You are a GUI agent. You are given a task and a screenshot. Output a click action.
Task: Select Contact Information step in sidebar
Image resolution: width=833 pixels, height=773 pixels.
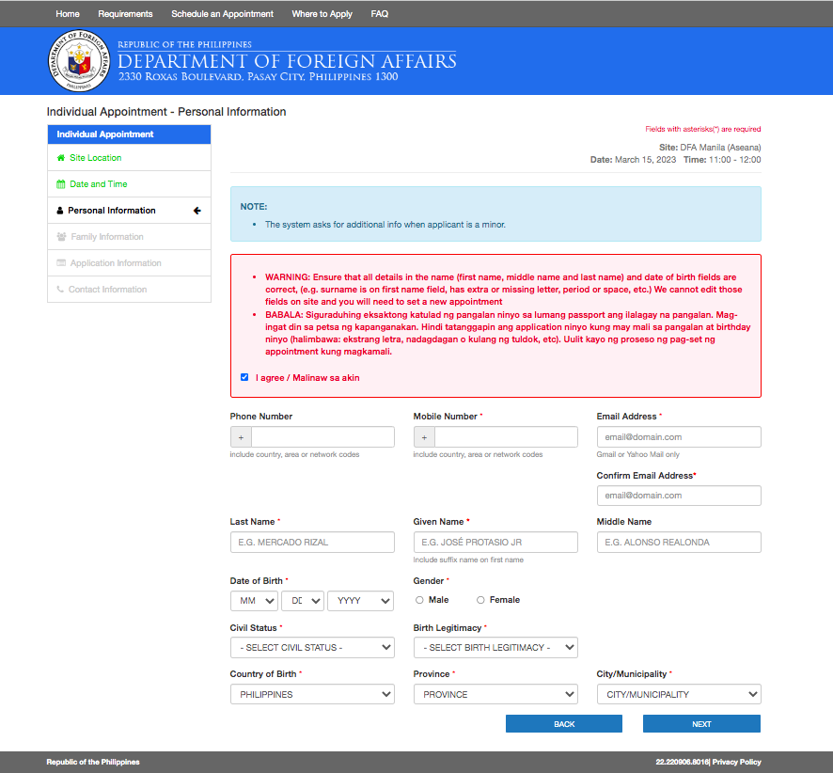[129, 290]
